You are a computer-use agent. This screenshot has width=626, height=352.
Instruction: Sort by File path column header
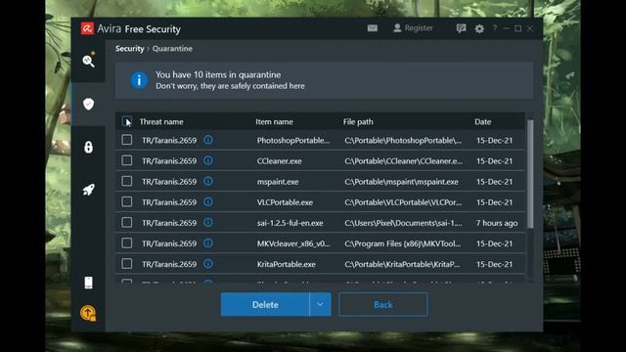pyautogui.click(x=358, y=121)
